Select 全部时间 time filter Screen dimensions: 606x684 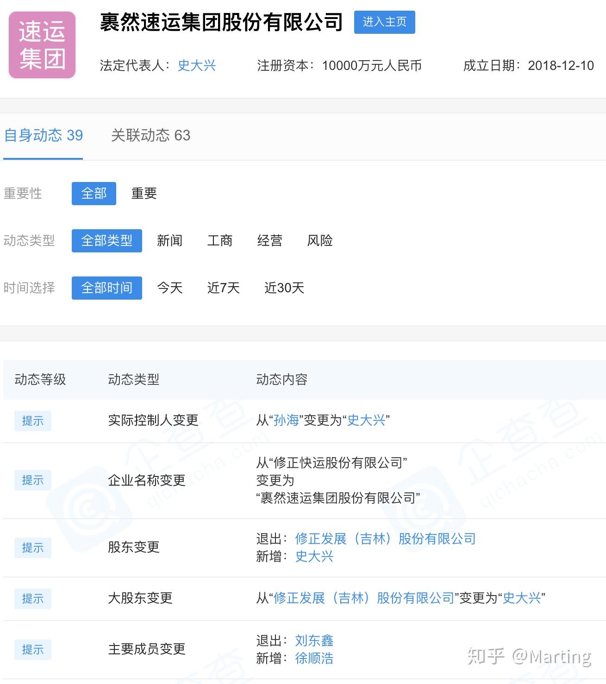coord(107,288)
